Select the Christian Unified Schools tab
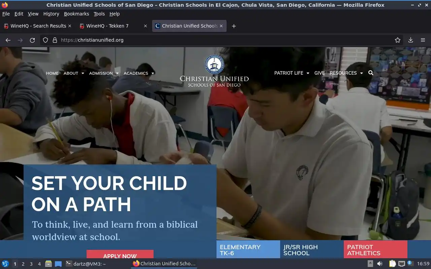This screenshot has height=269, width=431. tap(189, 26)
